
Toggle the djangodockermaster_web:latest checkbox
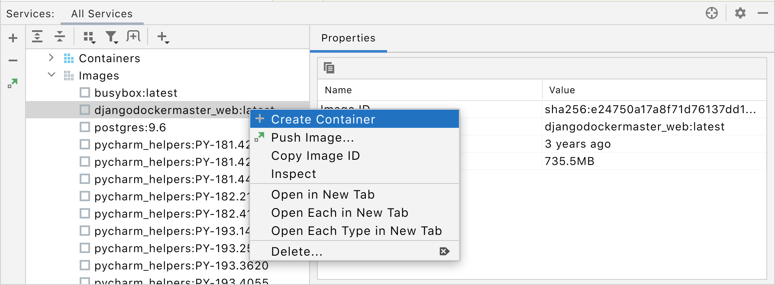85,110
